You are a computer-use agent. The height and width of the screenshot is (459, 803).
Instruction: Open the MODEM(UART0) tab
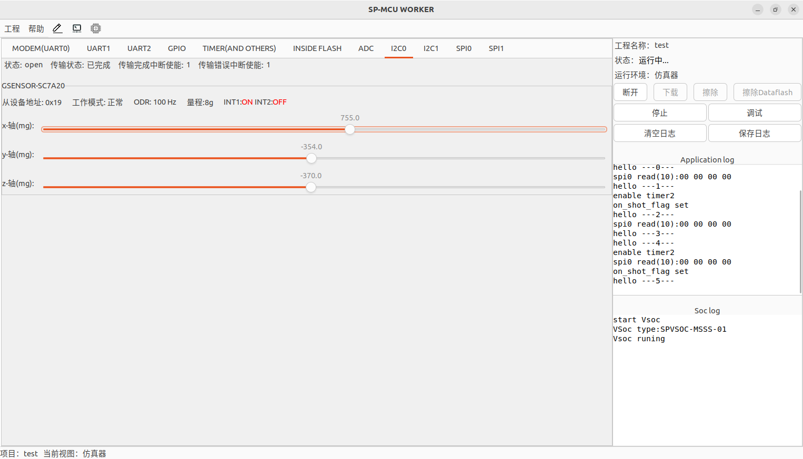(41, 48)
